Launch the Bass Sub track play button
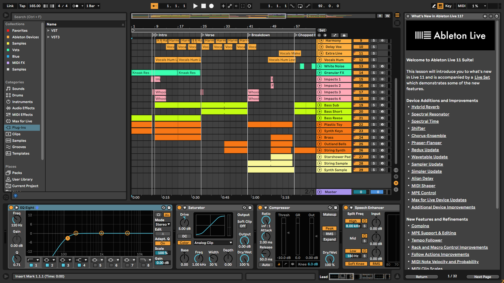The height and width of the screenshot is (283, 504). pyautogui.click(x=320, y=105)
